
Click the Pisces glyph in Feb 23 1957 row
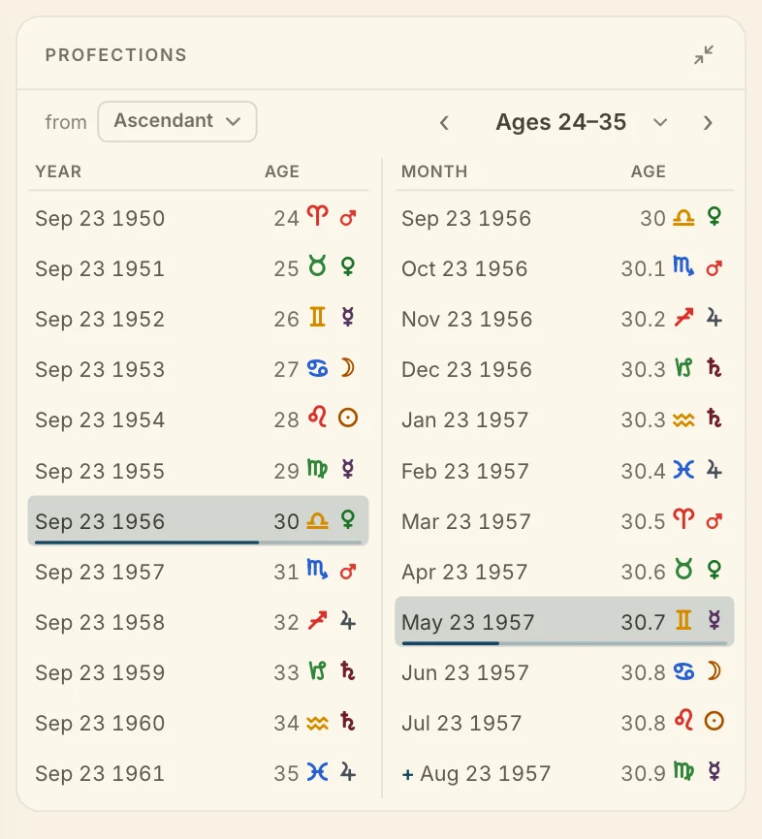(x=683, y=470)
